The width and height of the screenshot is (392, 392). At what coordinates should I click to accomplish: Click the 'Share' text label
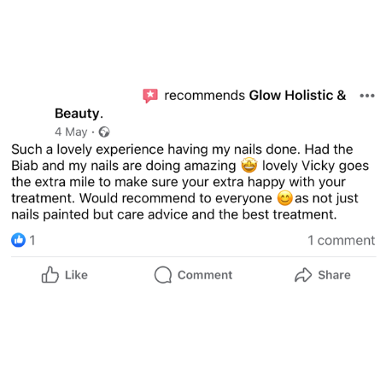[x=334, y=275]
